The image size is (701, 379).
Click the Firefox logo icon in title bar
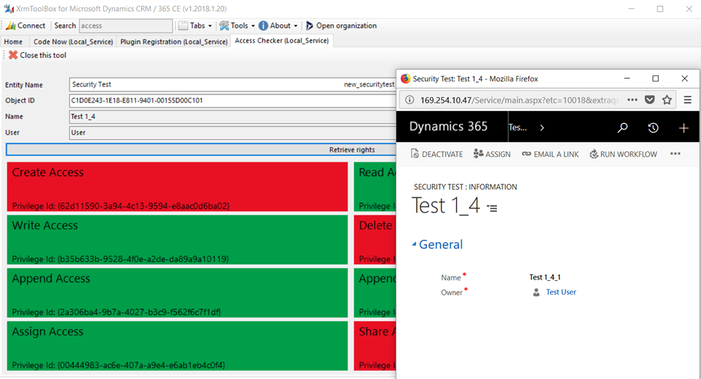405,79
